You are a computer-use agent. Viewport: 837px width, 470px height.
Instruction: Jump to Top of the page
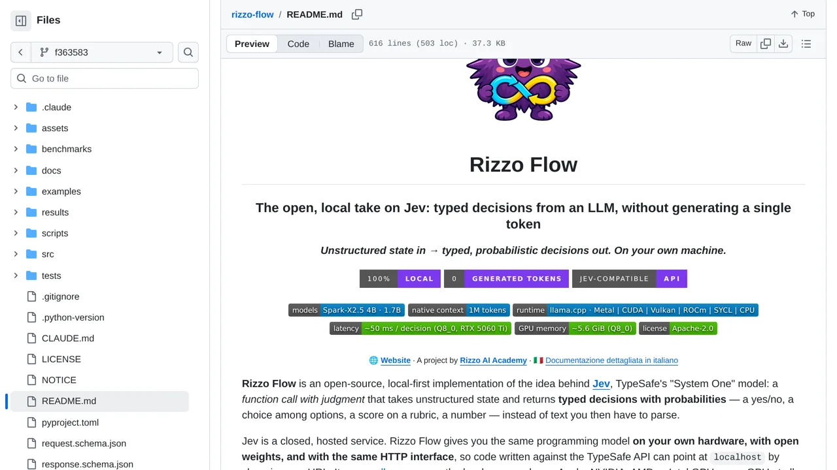tap(802, 14)
